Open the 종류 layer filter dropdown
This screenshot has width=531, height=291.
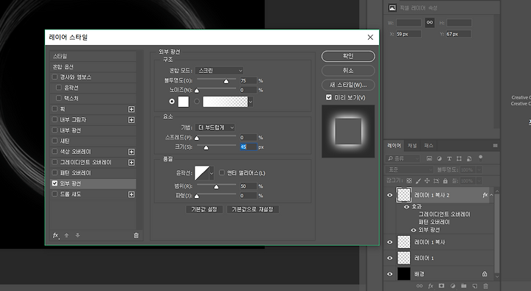[x=403, y=158]
